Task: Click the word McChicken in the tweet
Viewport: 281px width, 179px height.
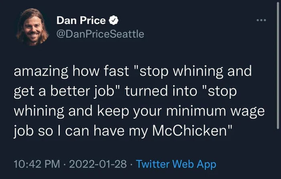Action: [190, 130]
